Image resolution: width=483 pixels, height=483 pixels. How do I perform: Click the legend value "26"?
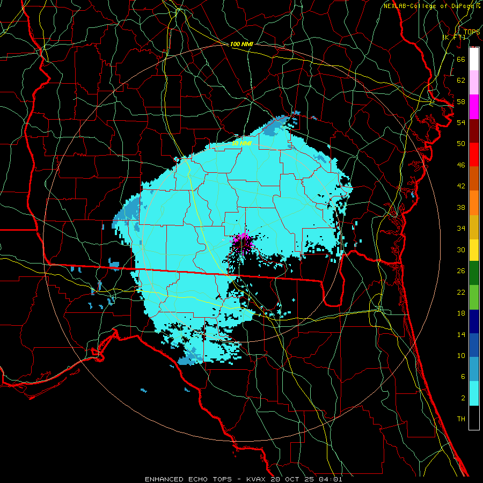pyautogui.click(x=461, y=271)
